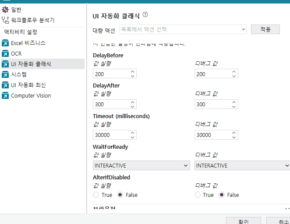Select True for AlterIfDisabled 값 실행

point(96,195)
